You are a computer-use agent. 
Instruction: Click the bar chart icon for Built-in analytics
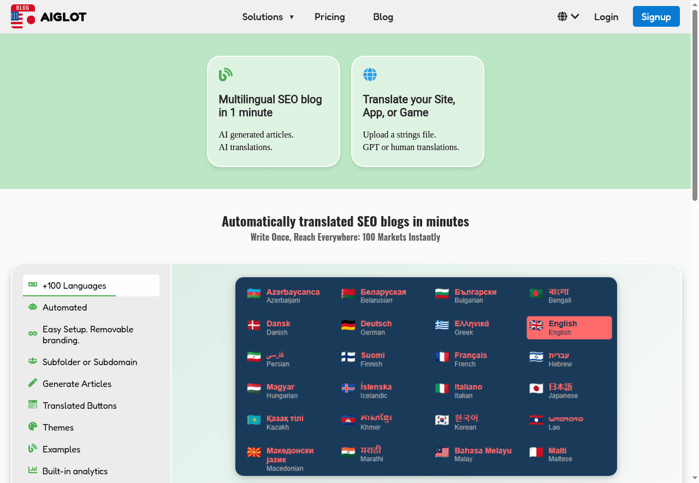33,470
